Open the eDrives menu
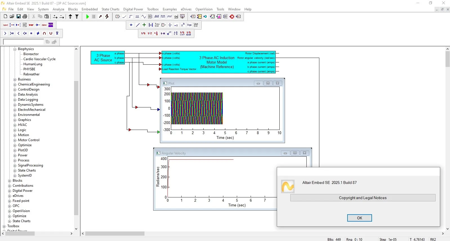The image size is (450, 241). click(x=186, y=9)
